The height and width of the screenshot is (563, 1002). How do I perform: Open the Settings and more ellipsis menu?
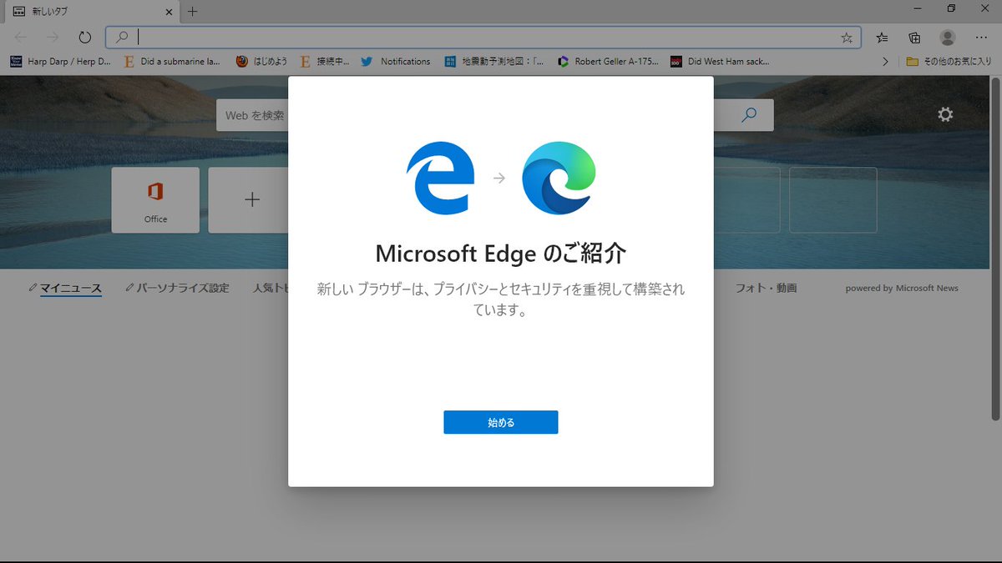[981, 38]
